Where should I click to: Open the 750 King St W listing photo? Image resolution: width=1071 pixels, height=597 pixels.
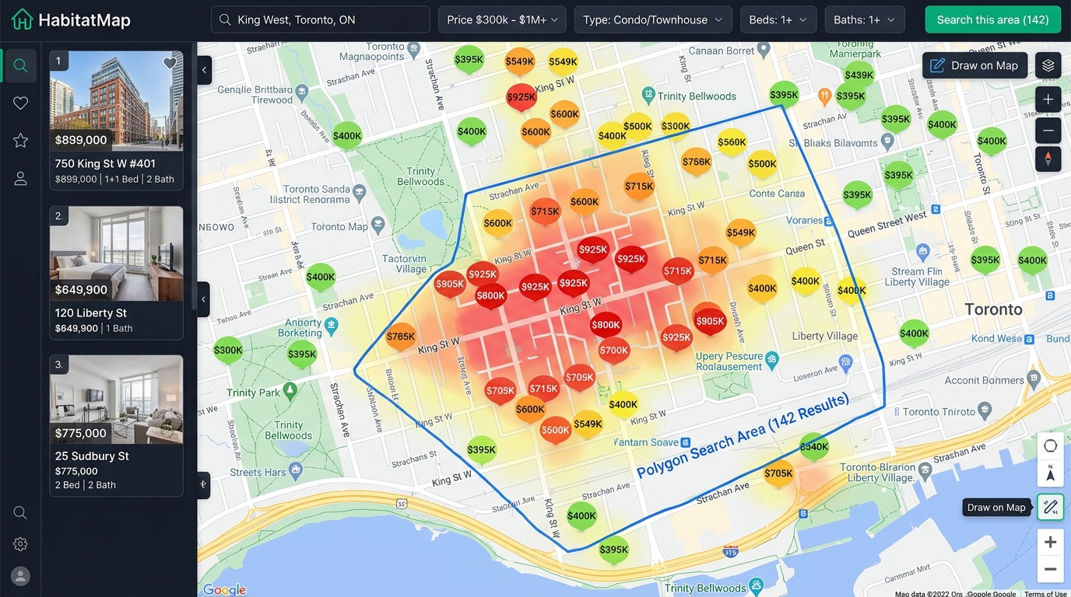click(116, 101)
